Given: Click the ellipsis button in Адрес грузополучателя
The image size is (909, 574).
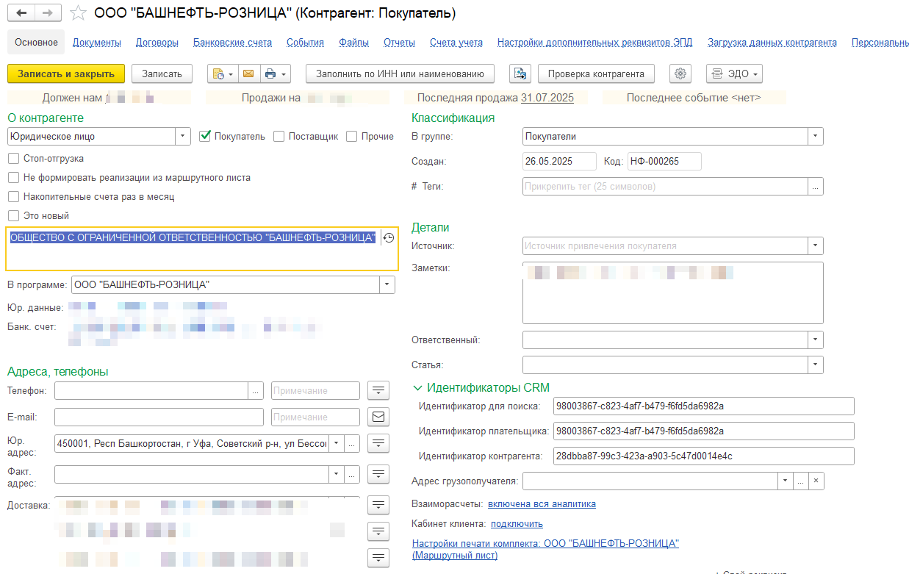Looking at the screenshot, I should [800, 481].
